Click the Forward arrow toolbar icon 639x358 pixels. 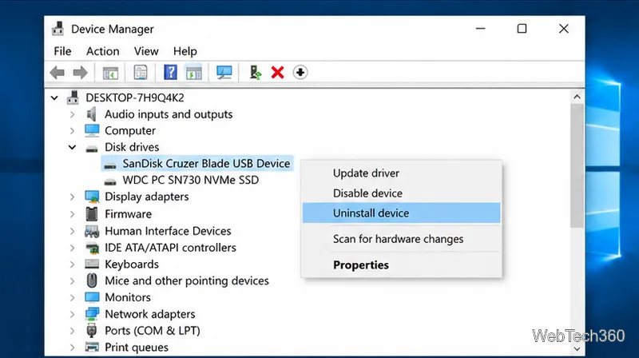pyautogui.click(x=80, y=73)
